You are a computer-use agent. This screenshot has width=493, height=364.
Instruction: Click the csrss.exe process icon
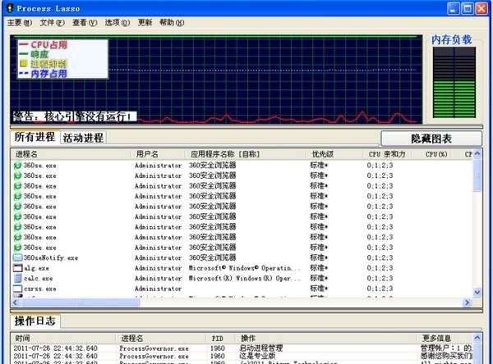(x=17, y=289)
